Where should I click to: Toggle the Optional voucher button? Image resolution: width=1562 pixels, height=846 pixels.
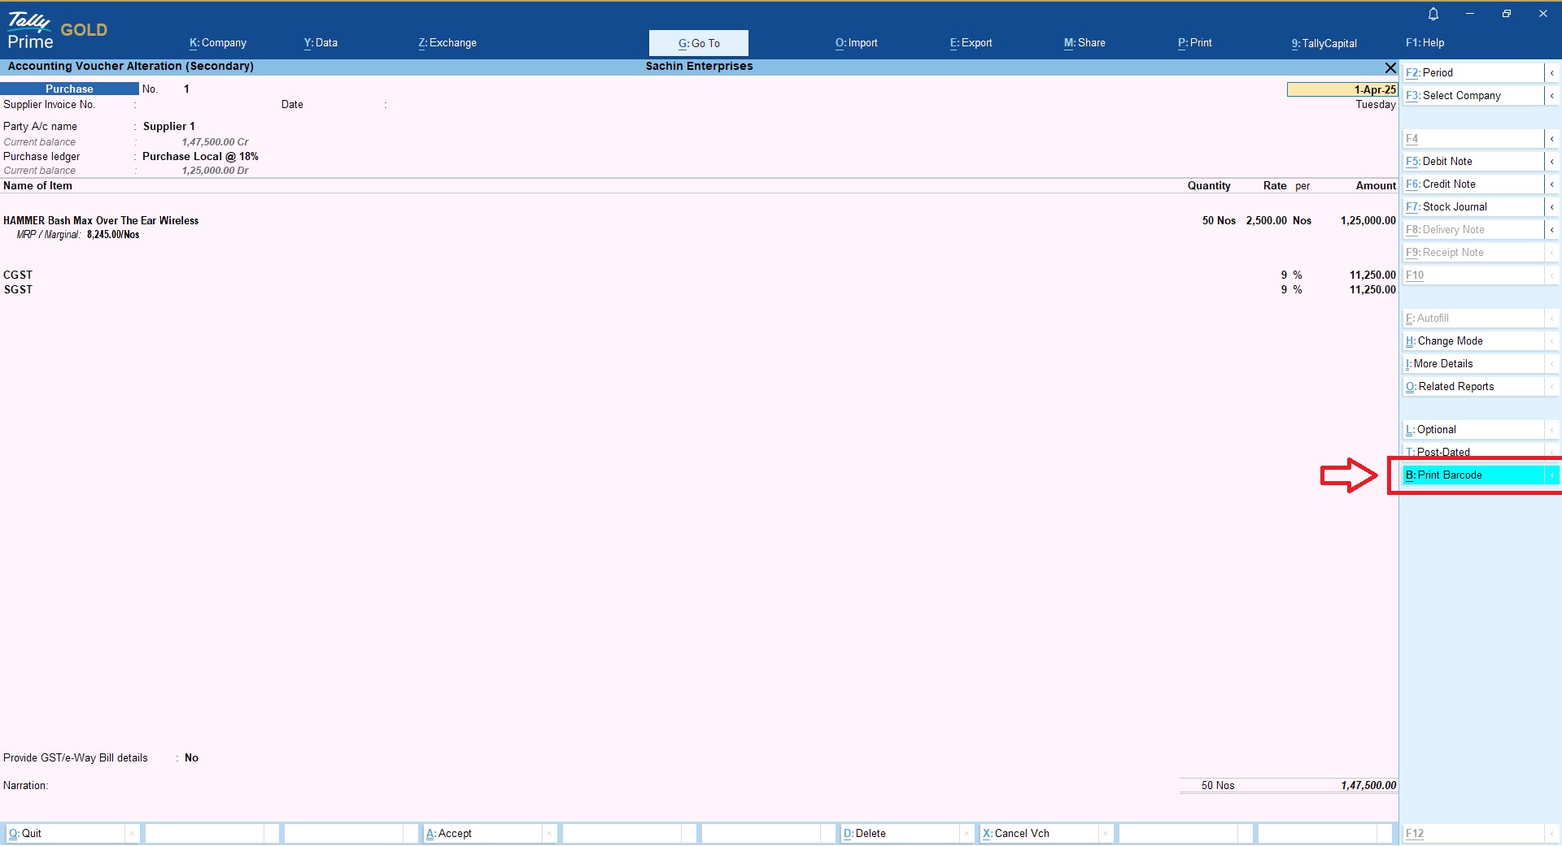coord(1473,430)
